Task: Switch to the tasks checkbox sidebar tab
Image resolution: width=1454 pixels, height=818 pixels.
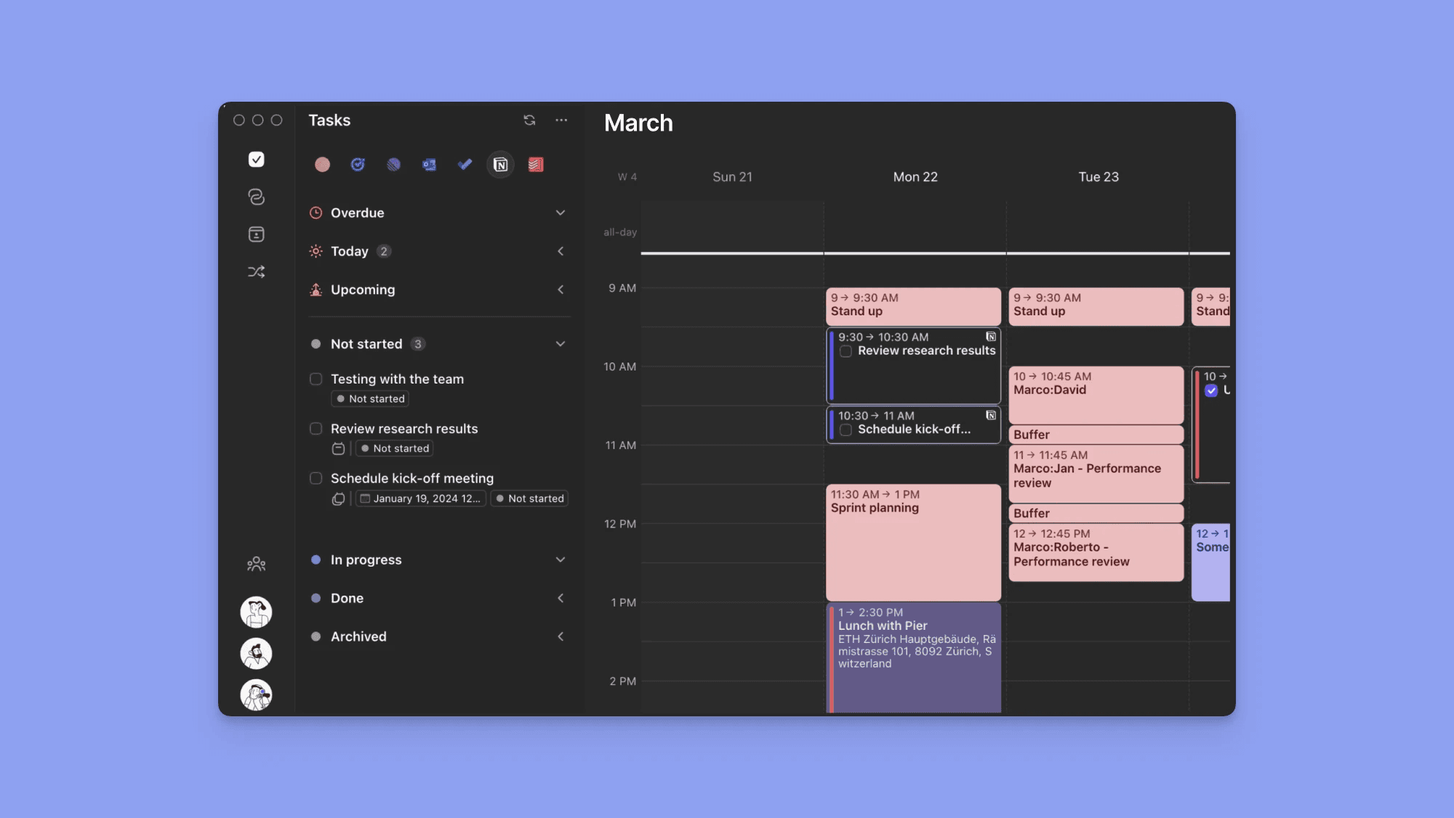Action: 256,160
